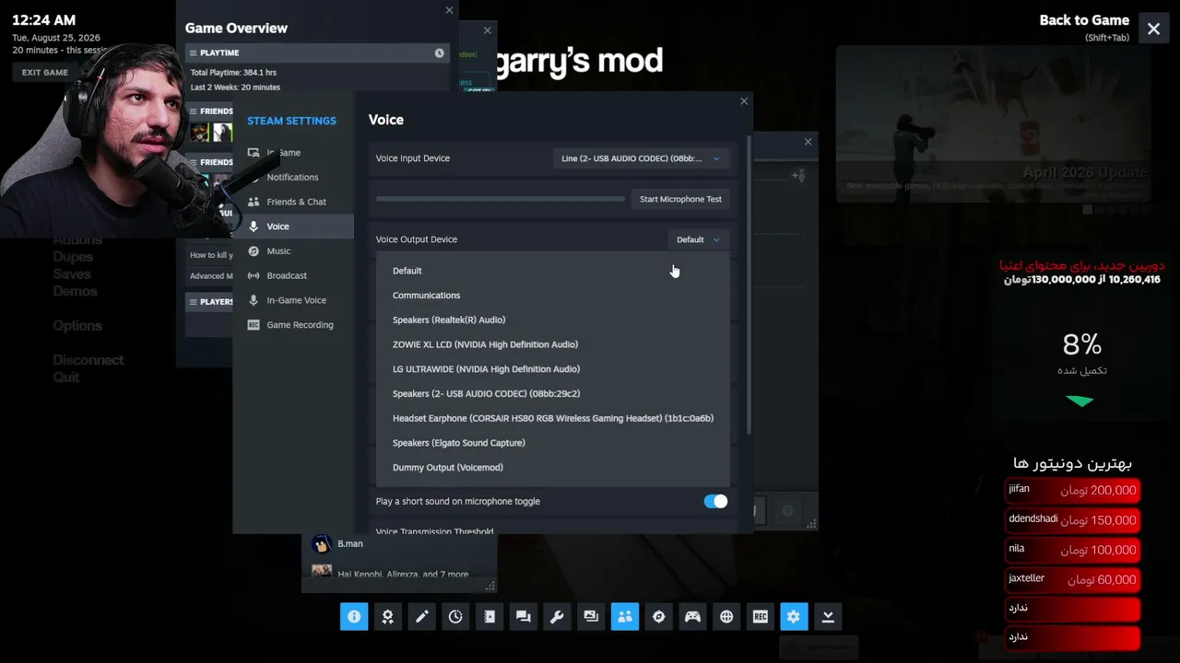
Task: Click the jiifan top donor row
Action: pos(1072,491)
